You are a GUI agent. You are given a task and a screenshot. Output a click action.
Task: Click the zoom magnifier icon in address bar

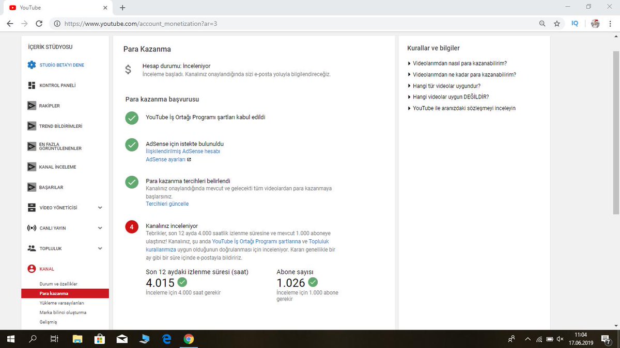coord(542,24)
